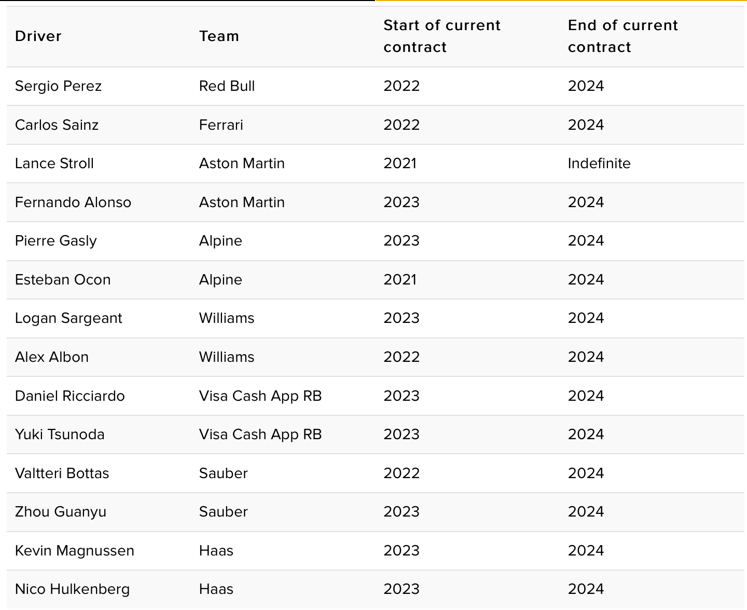Select the End of current contract header
This screenshot has height=610, width=747.
click(622, 36)
